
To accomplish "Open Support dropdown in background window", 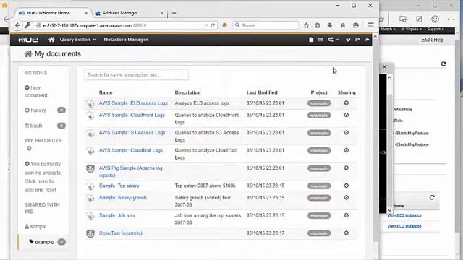I will tap(436, 29).
